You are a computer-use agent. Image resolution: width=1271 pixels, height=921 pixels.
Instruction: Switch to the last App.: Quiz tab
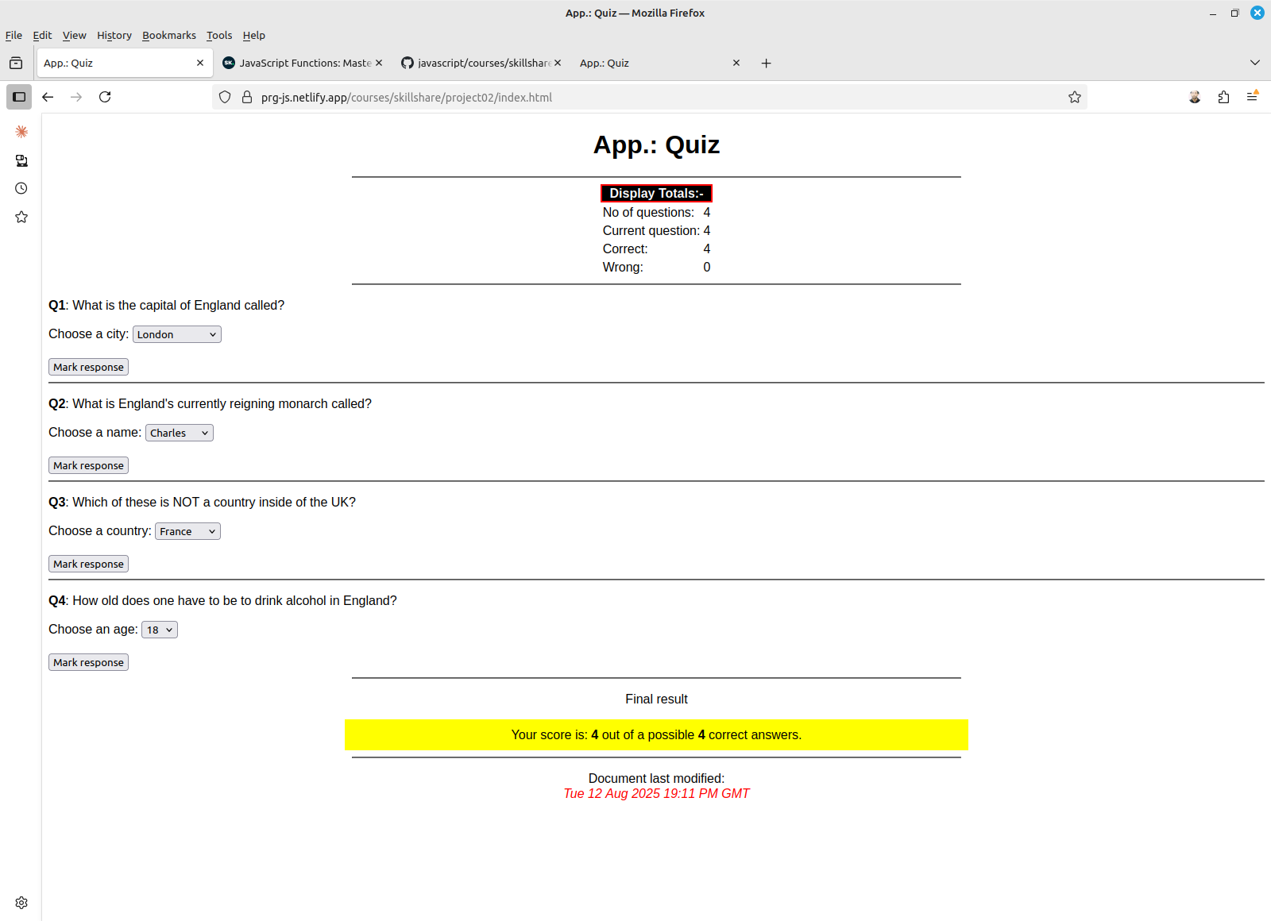(x=651, y=63)
